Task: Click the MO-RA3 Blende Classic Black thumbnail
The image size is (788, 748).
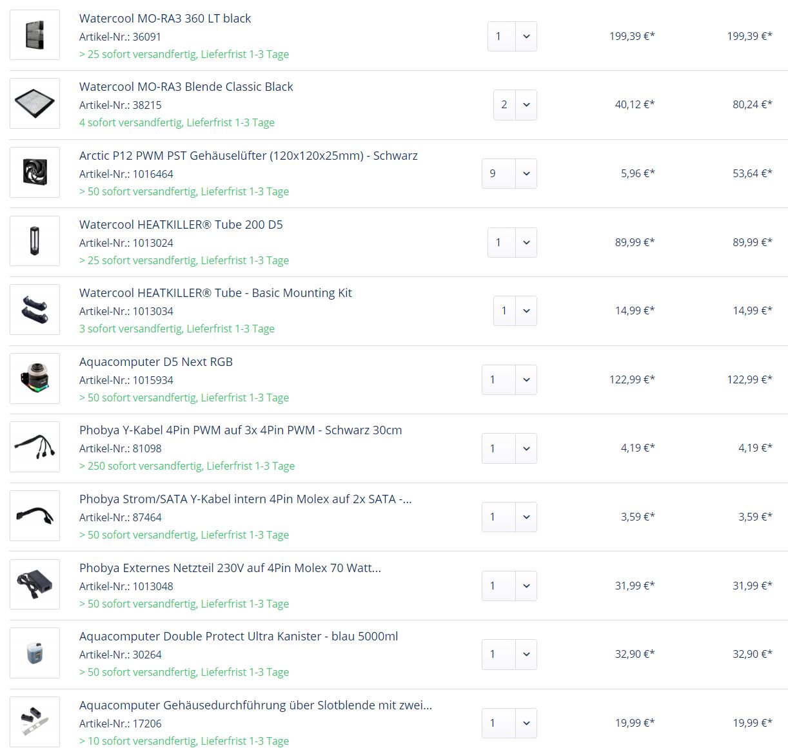Action: click(x=35, y=104)
